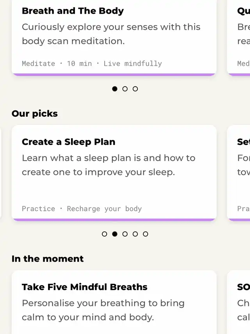Select the fourth Our picks carousel dot
This screenshot has width=250, height=334.
[x=135, y=234]
